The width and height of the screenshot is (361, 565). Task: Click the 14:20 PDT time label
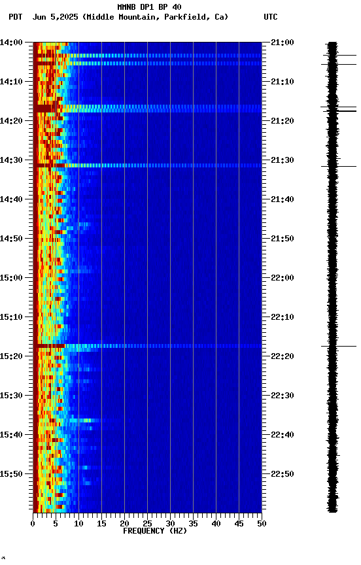point(11,121)
